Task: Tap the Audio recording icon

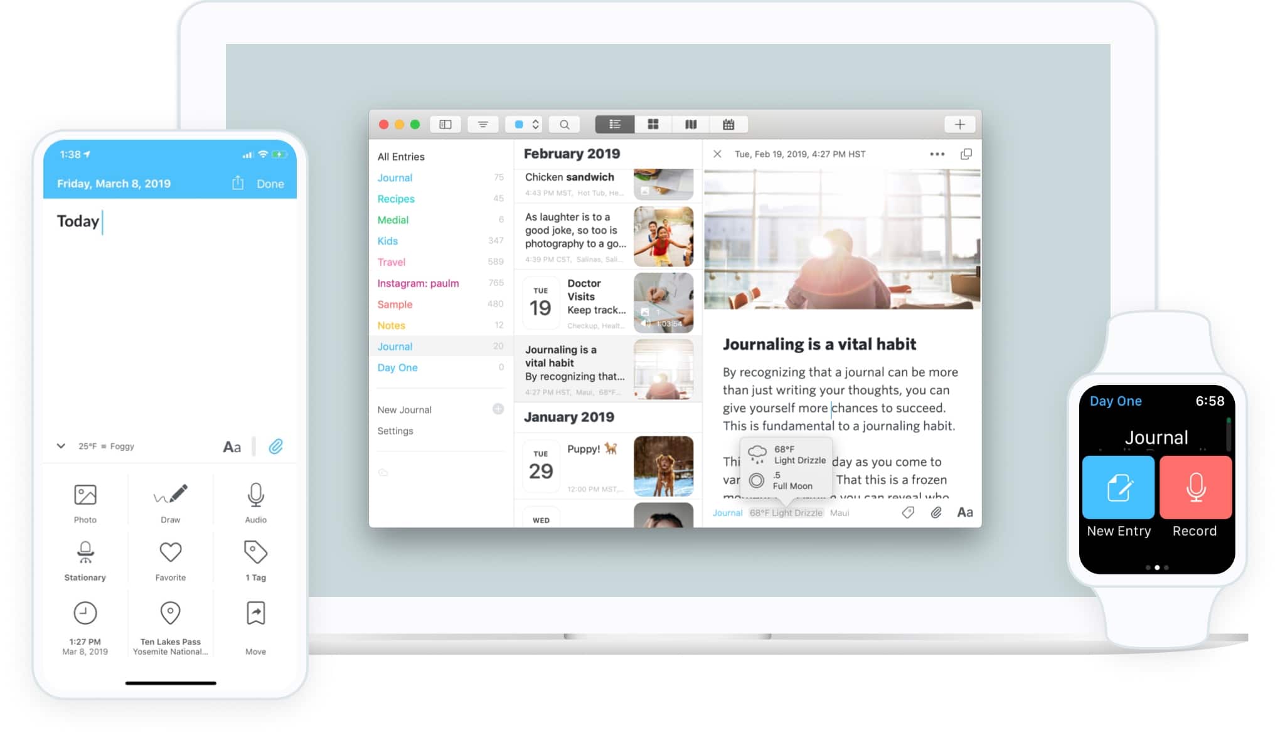Action: 255,493
